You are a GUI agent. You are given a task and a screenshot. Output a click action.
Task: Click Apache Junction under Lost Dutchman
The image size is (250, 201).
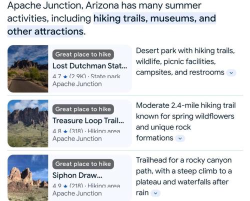tap(77, 84)
